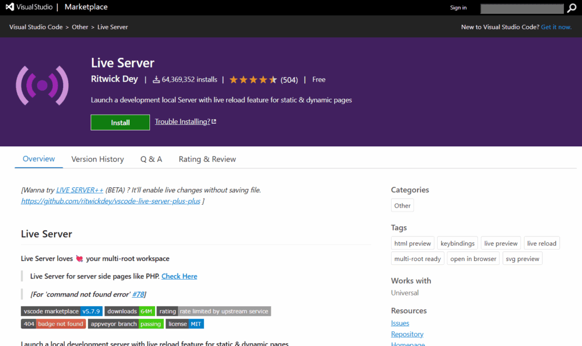This screenshot has width=582, height=346.
Task: Open the Version History tab
Action: 98,159
